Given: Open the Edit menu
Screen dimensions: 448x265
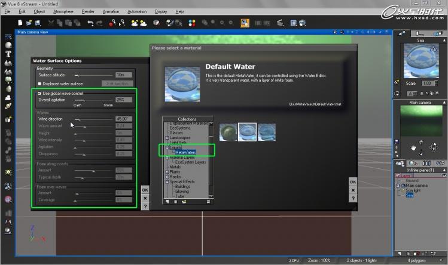Looking at the screenshot, I should click(x=22, y=11).
